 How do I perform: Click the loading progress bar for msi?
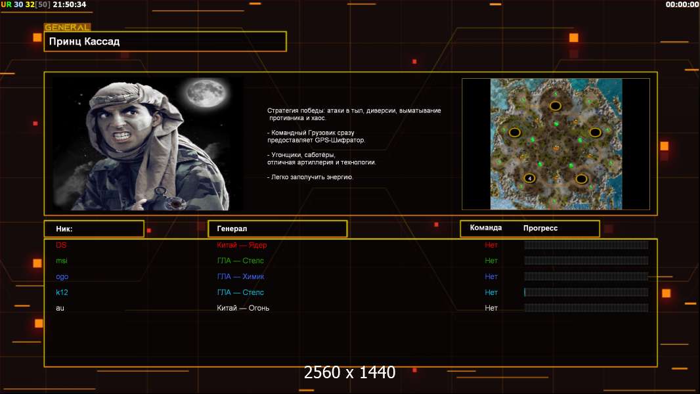coord(586,261)
